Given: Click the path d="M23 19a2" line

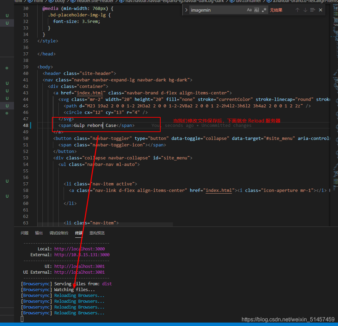Looking at the screenshot, I should tap(187, 106).
